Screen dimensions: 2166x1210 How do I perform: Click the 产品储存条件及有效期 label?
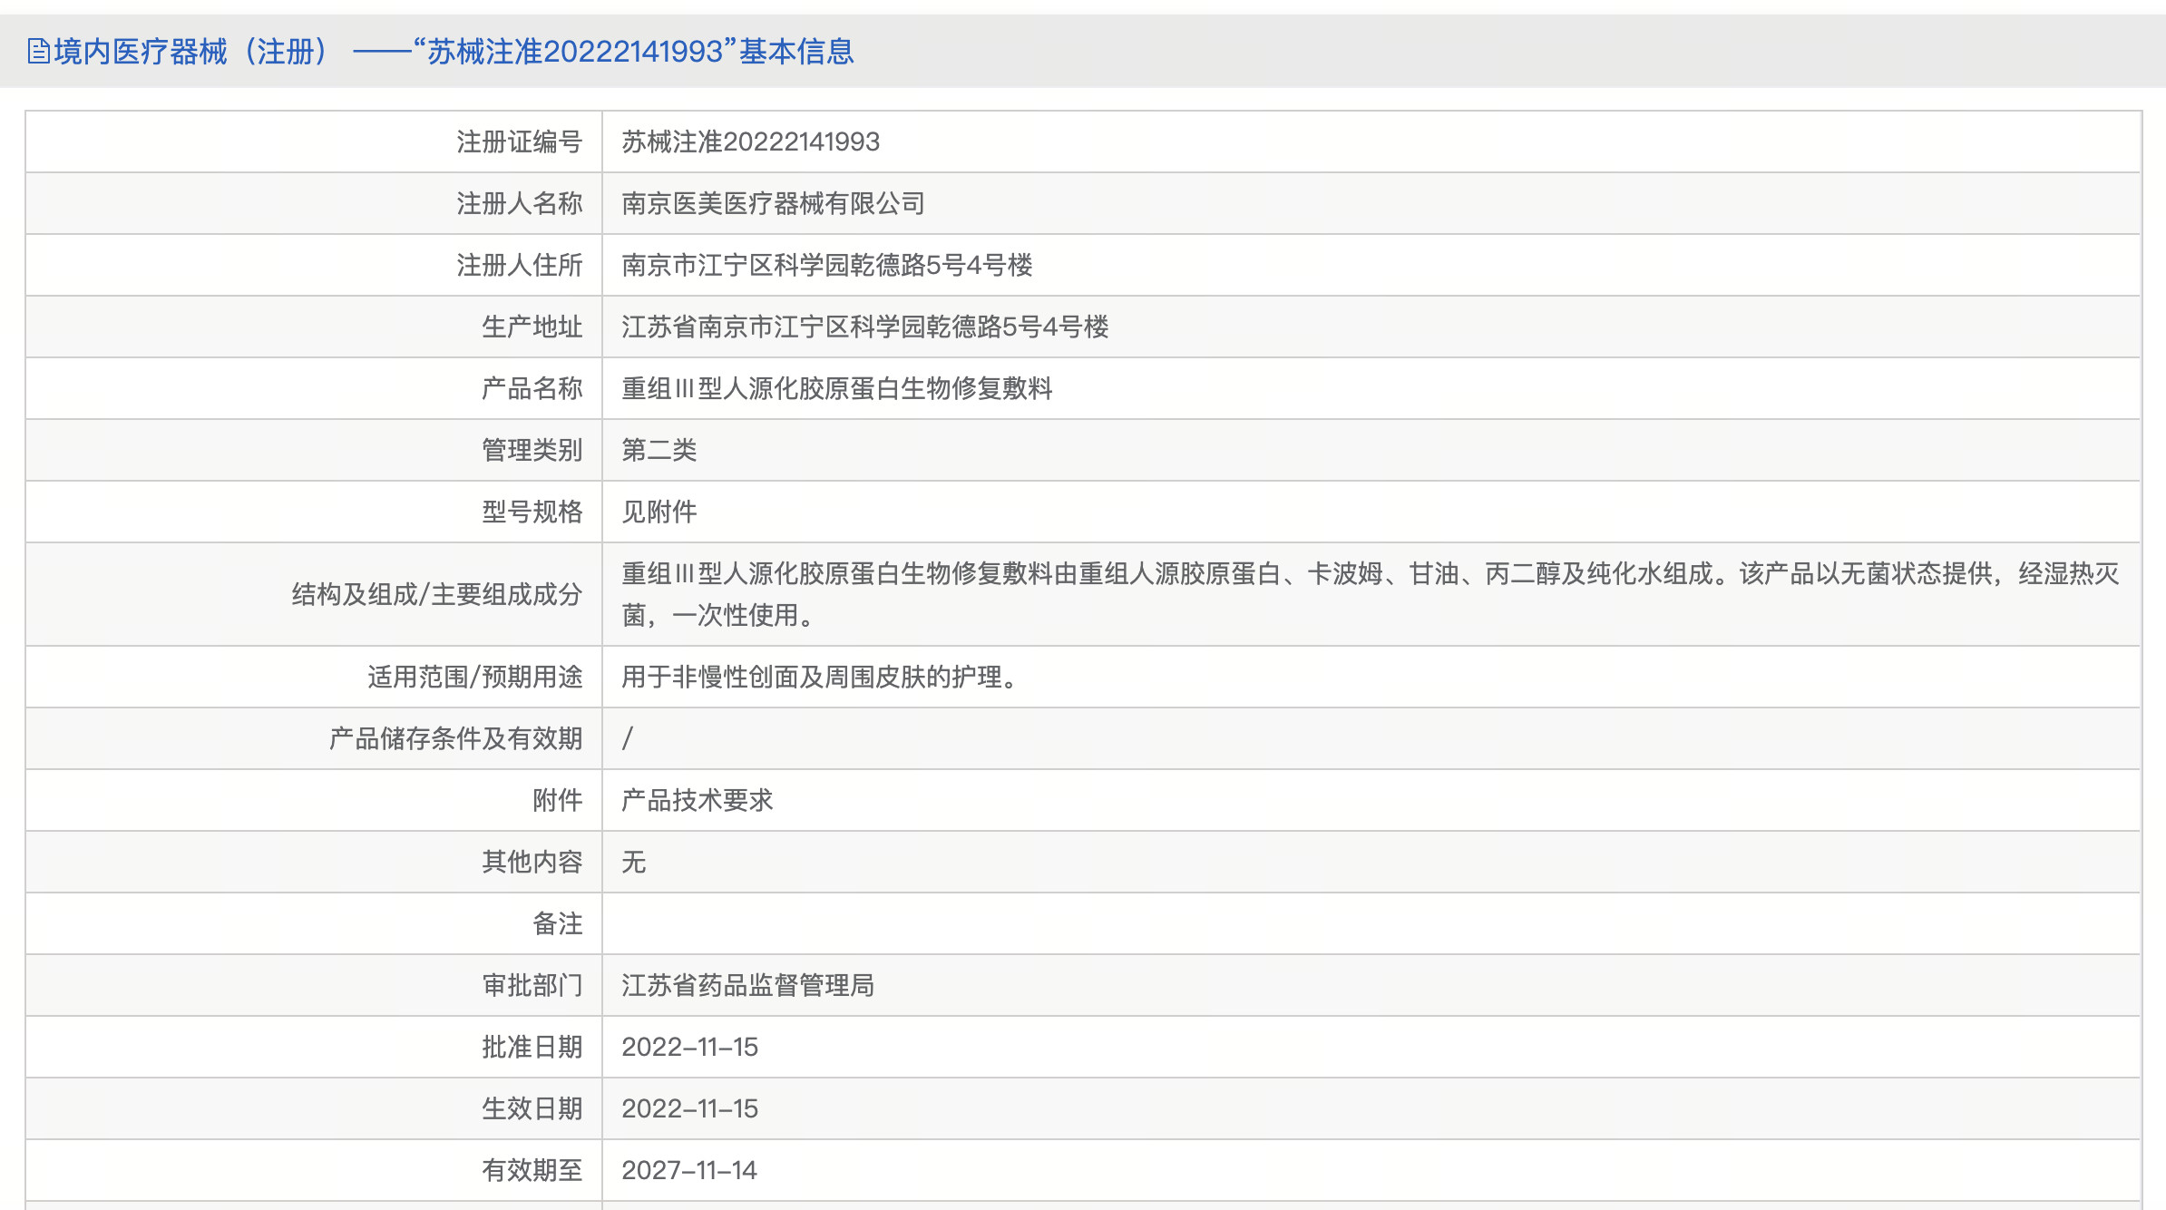click(x=455, y=739)
